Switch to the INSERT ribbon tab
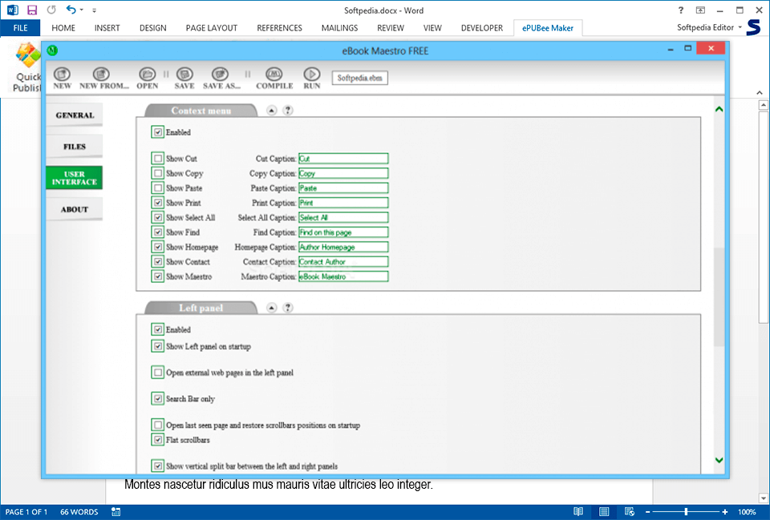Image resolution: width=770 pixels, height=520 pixels. tap(107, 28)
